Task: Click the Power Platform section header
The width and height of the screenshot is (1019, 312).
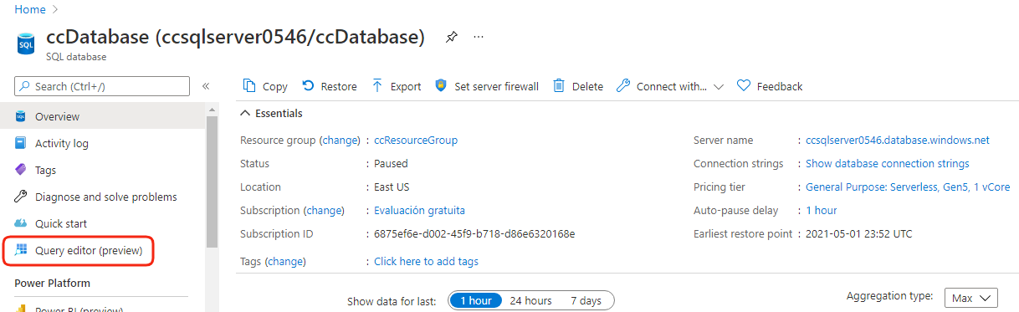Action: click(x=52, y=283)
